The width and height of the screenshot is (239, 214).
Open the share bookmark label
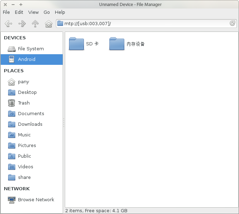click(x=24, y=177)
